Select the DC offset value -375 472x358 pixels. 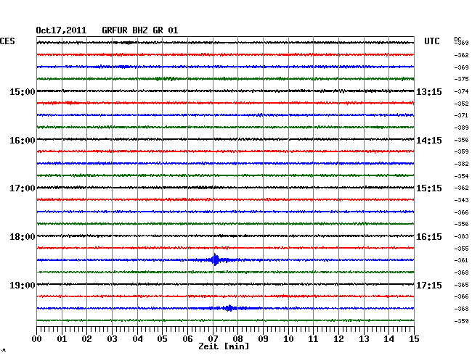click(x=461, y=79)
